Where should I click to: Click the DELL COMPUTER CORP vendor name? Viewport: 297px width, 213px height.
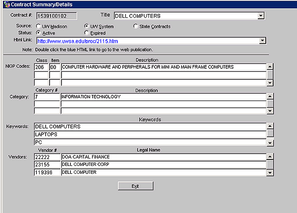tap(164, 164)
